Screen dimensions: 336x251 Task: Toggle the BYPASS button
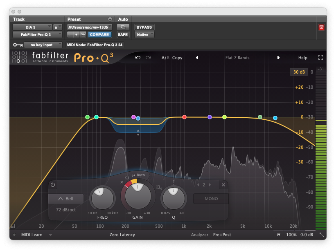click(144, 27)
